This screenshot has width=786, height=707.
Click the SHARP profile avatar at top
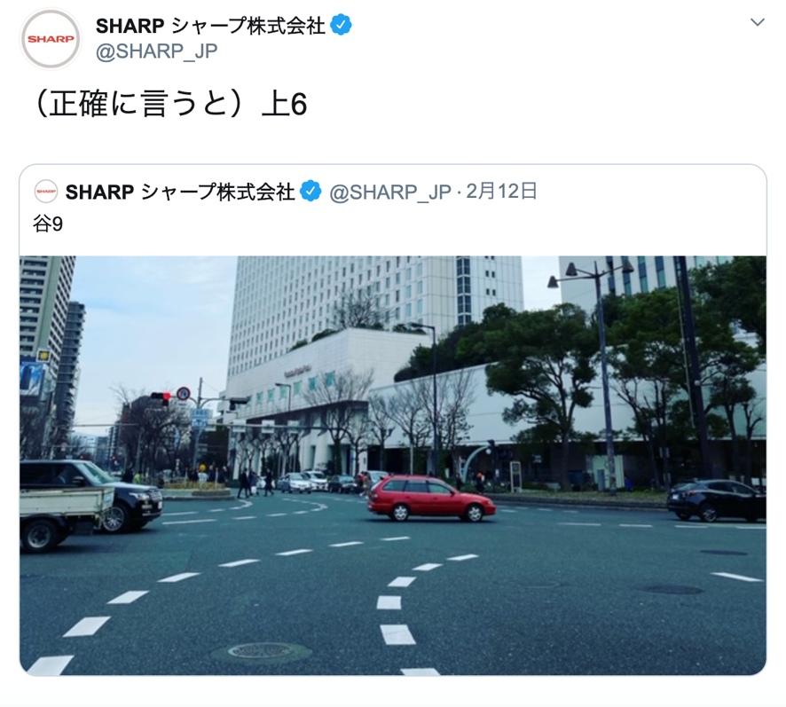click(x=51, y=39)
